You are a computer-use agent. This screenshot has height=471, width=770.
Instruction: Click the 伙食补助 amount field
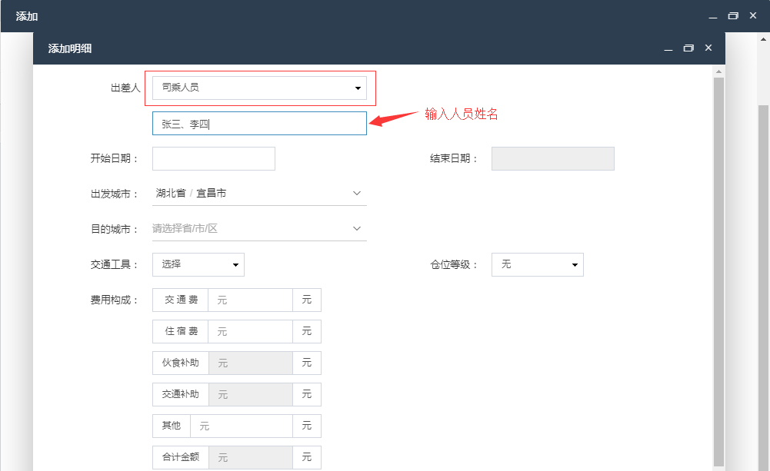[251, 363]
